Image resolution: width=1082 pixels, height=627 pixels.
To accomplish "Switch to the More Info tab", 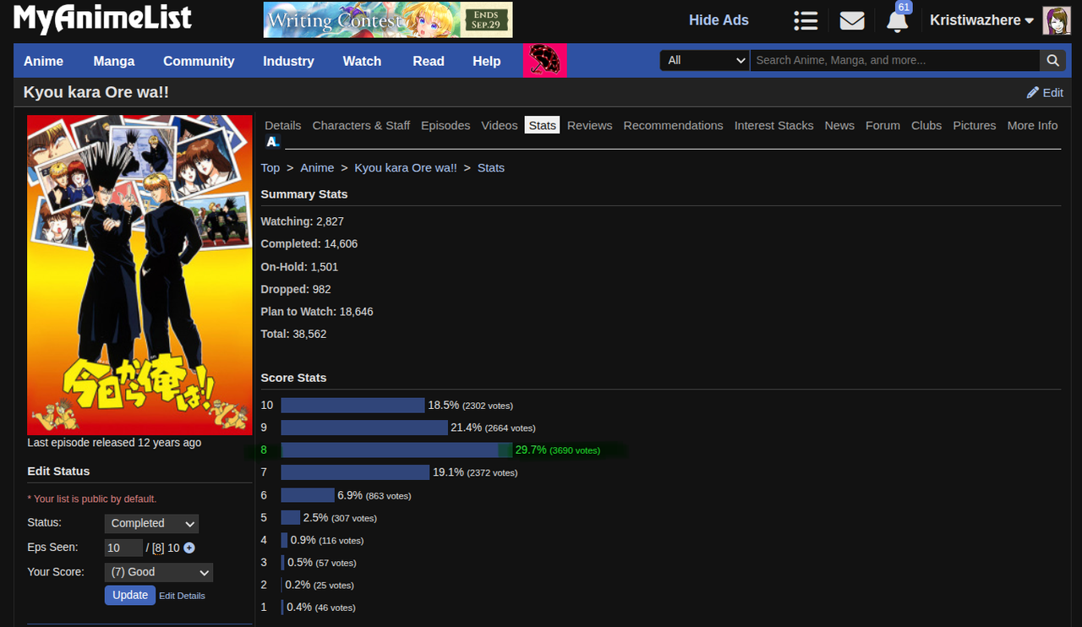I will tap(1032, 125).
